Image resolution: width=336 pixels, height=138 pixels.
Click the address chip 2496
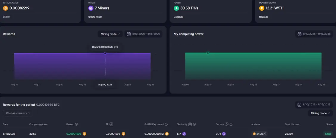tap(259, 134)
